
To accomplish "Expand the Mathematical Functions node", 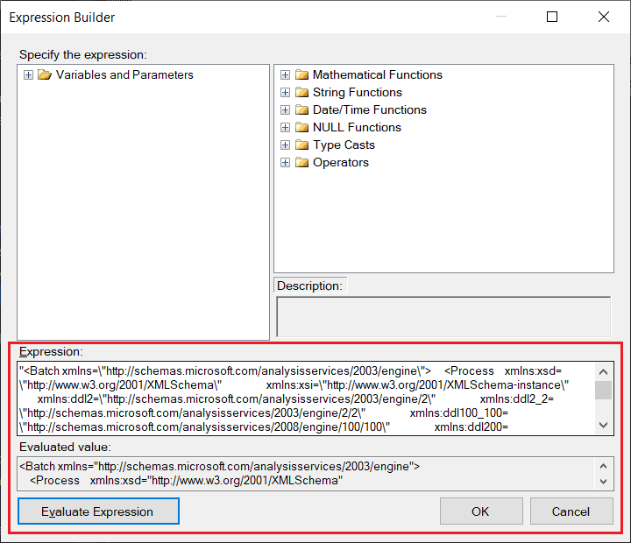I will tap(286, 74).
